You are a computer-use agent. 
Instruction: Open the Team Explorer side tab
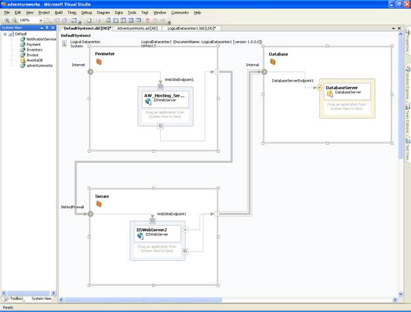coord(408,119)
